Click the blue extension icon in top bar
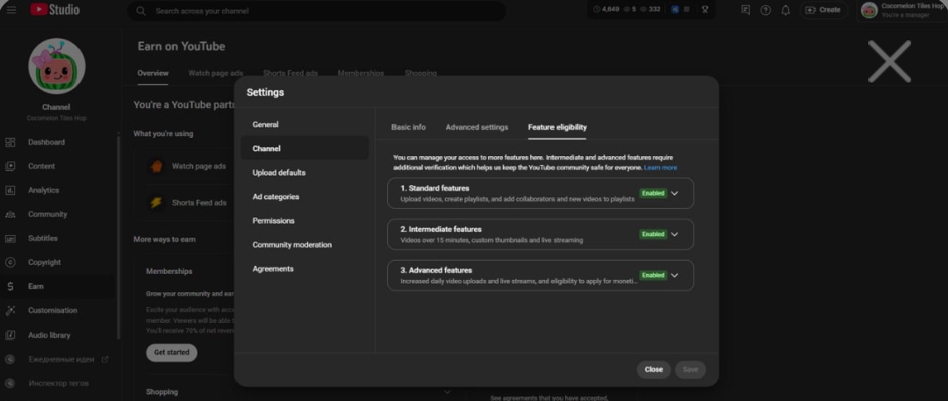This screenshot has width=948, height=401. click(675, 10)
